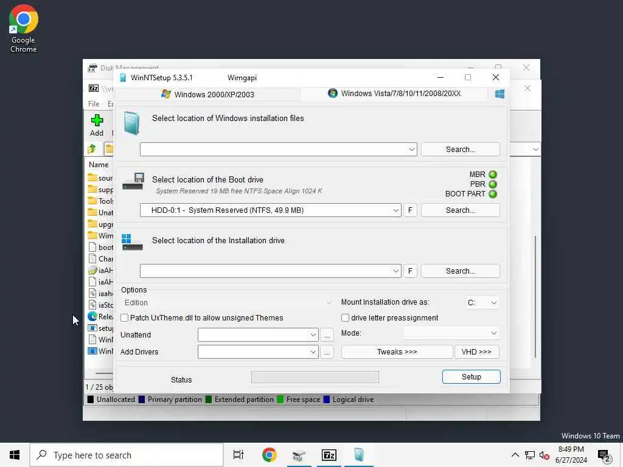Viewport: 623px width, 467px height.
Task: Click the muted volume tray icon
Action: 545,455
